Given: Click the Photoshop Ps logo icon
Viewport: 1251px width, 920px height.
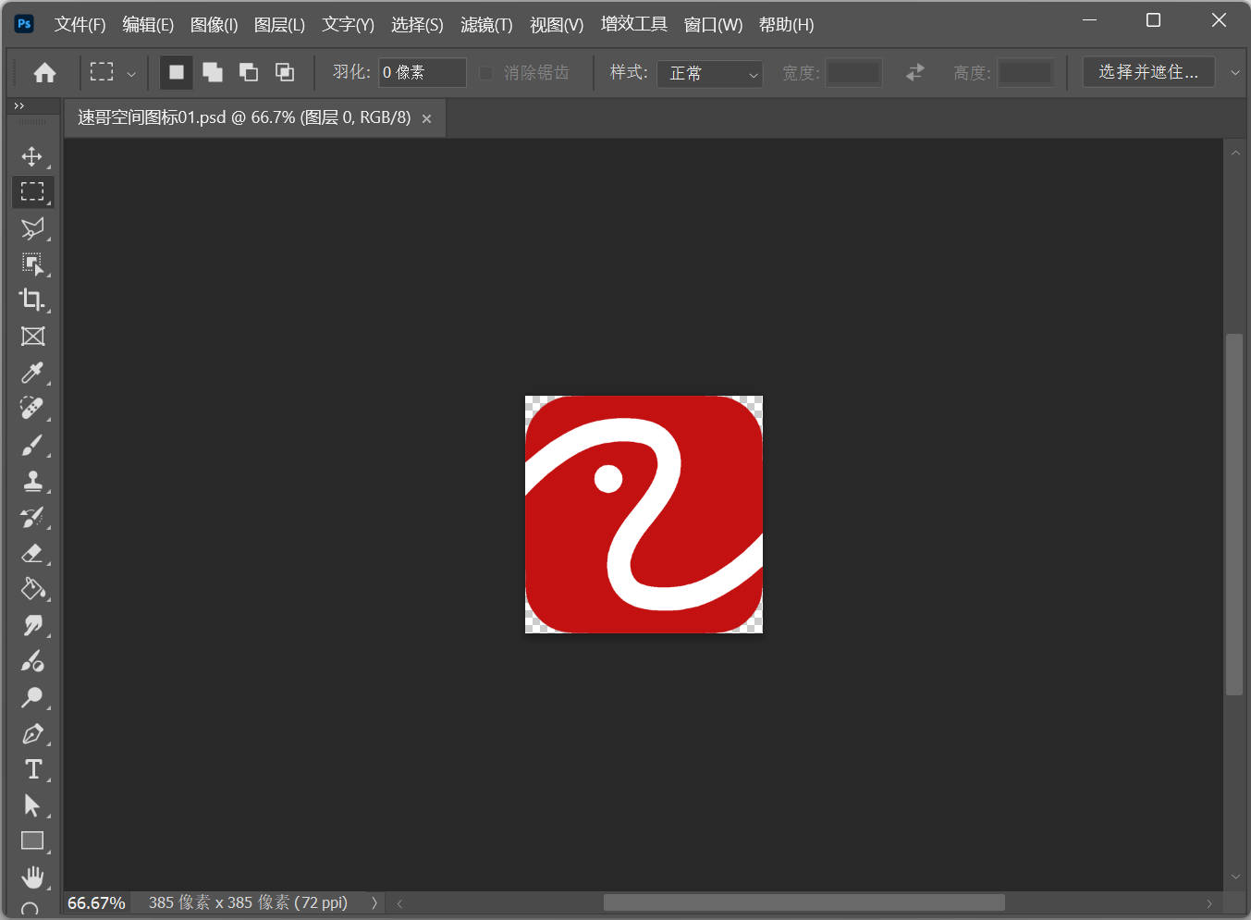Looking at the screenshot, I should (x=24, y=24).
